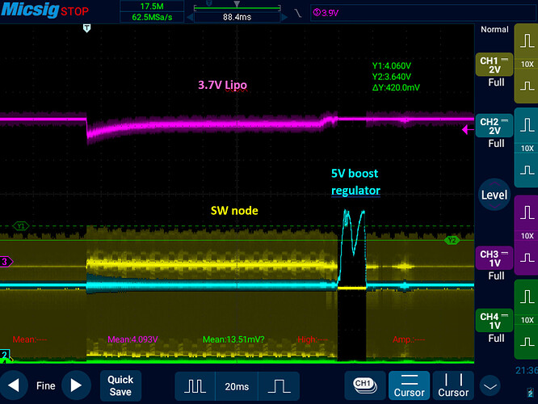Open CH2 Full bandwidth setting
Viewport: 538px width, 404px height.
496,144
